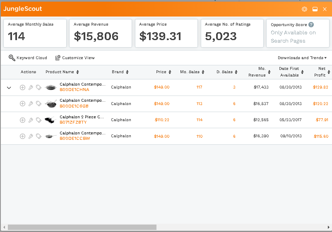The image size is (332, 232).
Task: Click tag icon for B00DE1C6GB row
Action: click(38, 103)
